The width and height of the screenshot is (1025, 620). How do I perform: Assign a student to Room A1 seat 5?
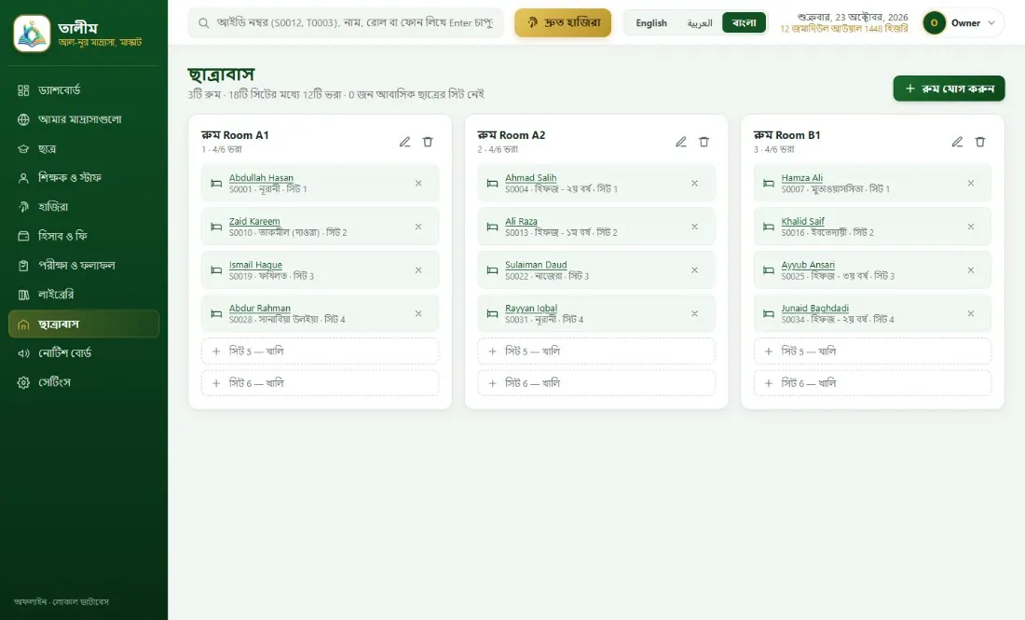click(321, 351)
